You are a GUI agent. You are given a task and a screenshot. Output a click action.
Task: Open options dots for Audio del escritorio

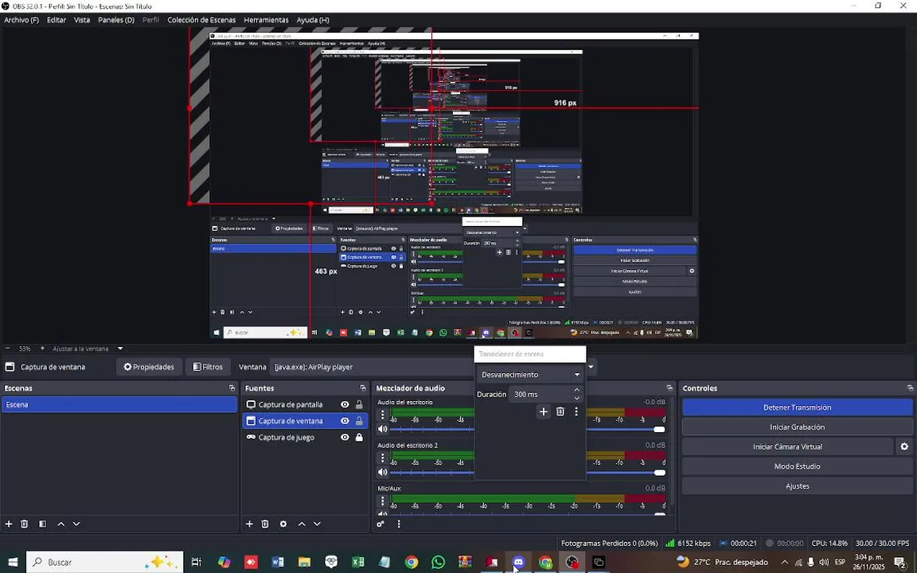[382, 415]
